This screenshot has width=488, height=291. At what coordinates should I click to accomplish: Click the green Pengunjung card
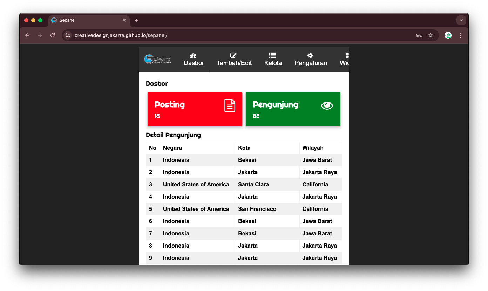(293, 109)
